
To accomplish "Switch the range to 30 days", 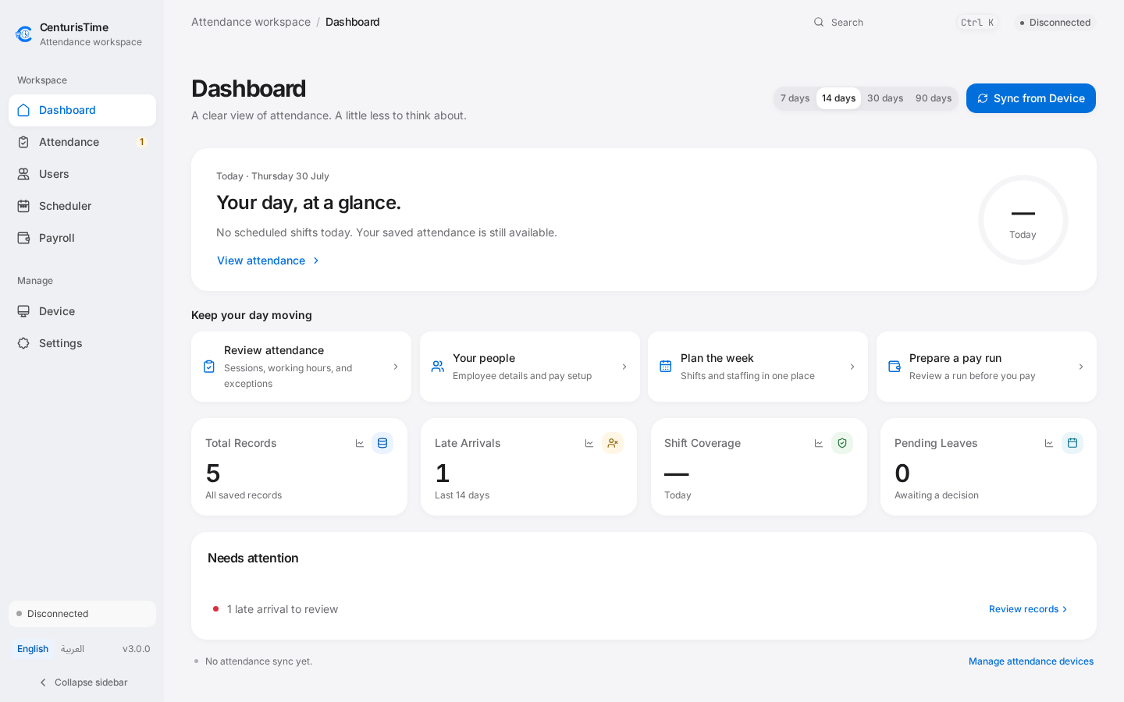I will (885, 98).
